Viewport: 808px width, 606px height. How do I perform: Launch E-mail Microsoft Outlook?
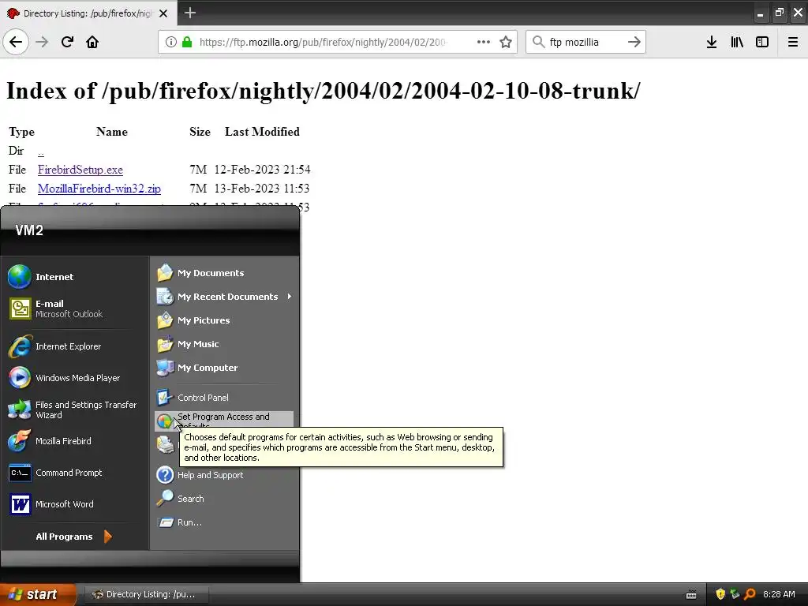click(x=75, y=309)
